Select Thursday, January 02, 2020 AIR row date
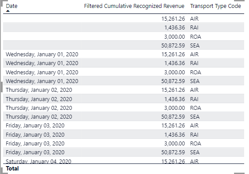Screen dimensions: 249x174 (39, 90)
